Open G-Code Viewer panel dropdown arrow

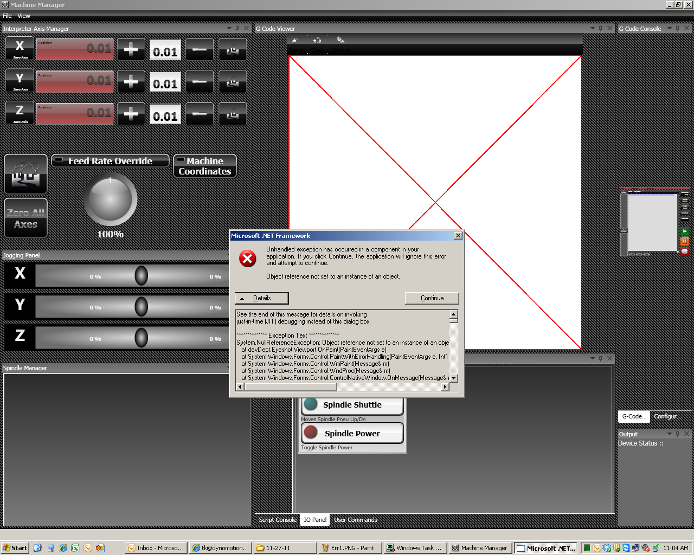point(592,28)
